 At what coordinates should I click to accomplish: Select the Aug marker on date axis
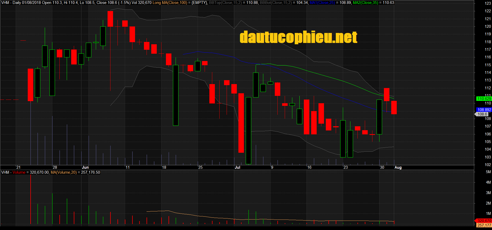click(x=398, y=167)
